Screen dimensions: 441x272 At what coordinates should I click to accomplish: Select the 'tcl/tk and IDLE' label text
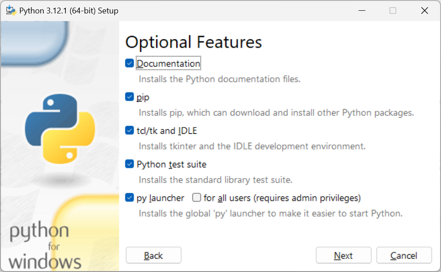(x=167, y=131)
